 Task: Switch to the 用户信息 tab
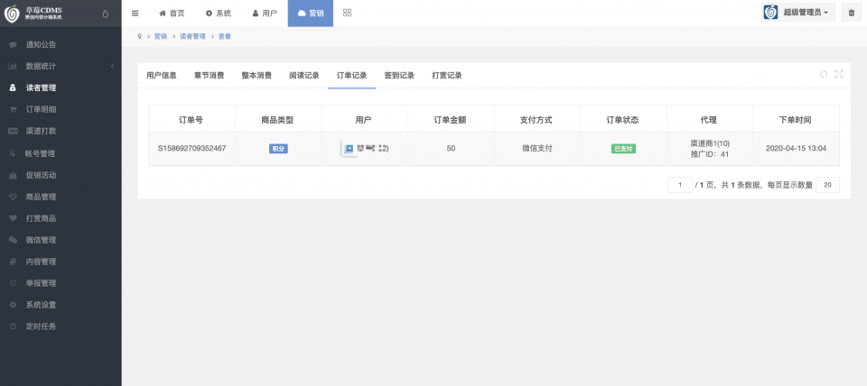click(162, 76)
